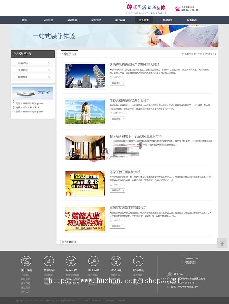229x304 pixels.
Task: Click the 关于我们 house icon in footer
Action: click(x=26, y=261)
